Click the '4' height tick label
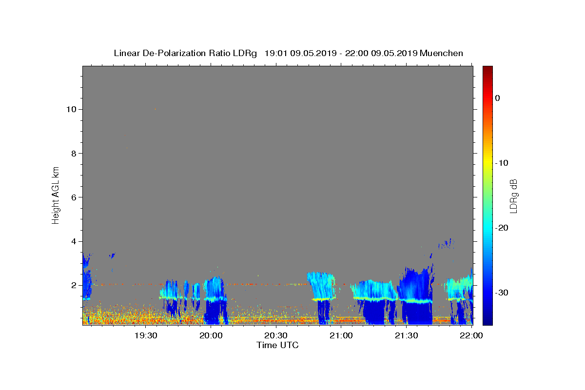The height and width of the screenshot is (390, 585). (74, 241)
